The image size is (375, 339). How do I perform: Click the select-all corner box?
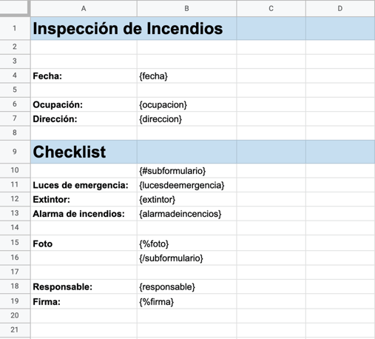pyautogui.click(x=14, y=7)
